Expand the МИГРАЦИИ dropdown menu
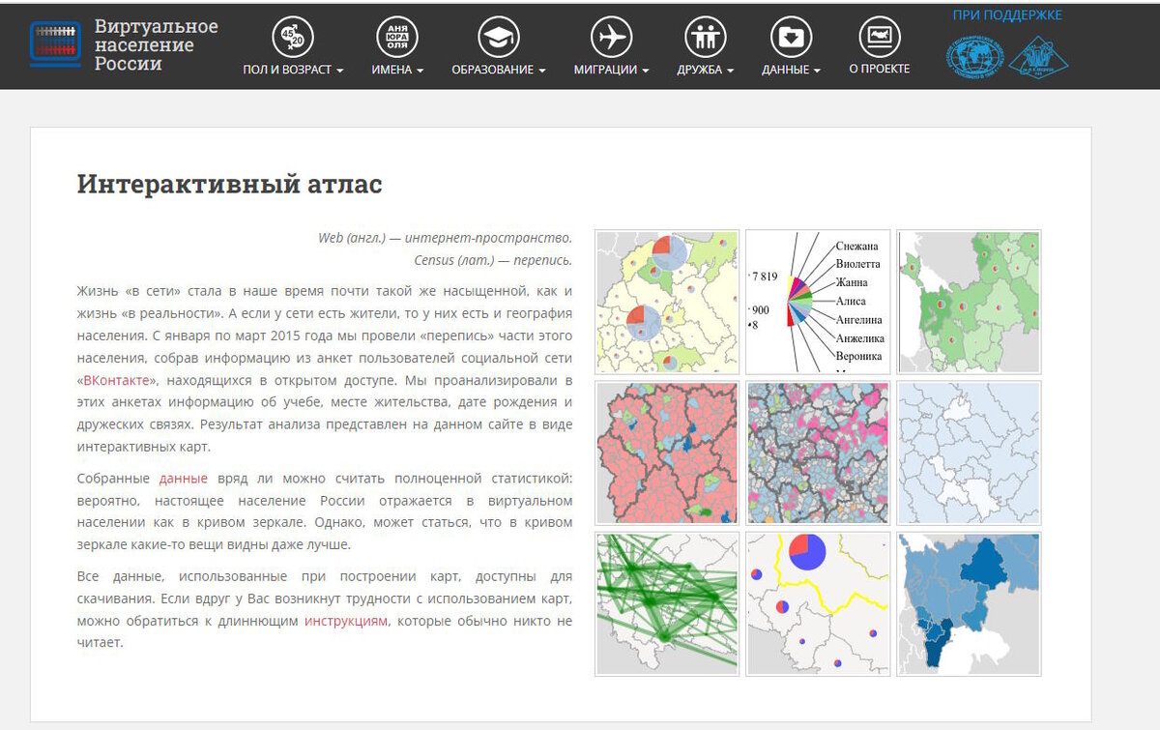The width and height of the screenshot is (1160, 730). 611,70
